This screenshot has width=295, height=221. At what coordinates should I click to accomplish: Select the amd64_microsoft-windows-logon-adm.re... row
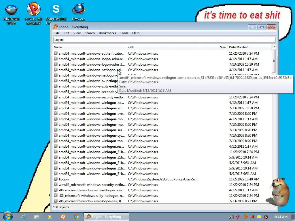pyautogui.click(x=162, y=59)
